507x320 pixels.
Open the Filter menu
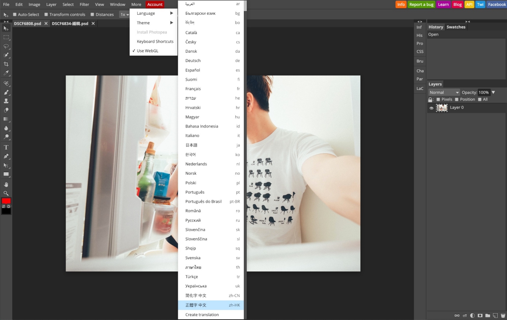click(x=84, y=4)
